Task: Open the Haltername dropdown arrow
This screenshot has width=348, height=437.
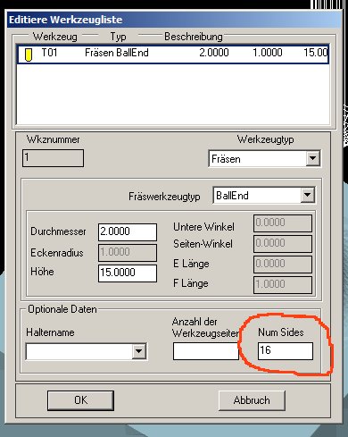Action: click(x=138, y=351)
